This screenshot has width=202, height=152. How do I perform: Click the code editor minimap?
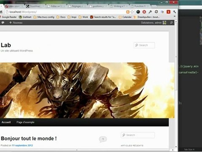coord(201,31)
